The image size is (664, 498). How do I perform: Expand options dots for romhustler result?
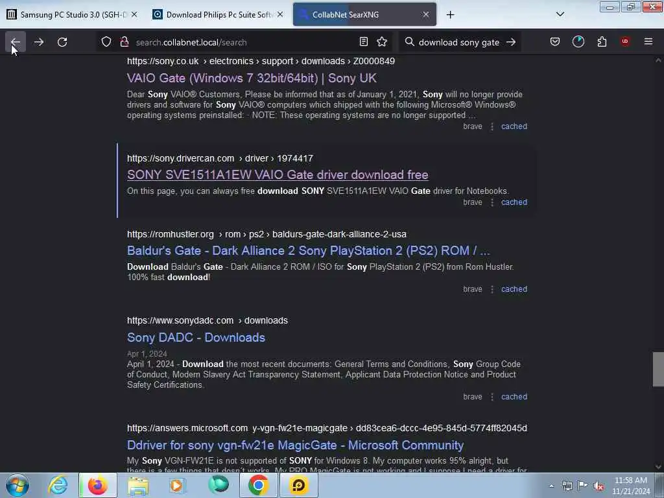pos(492,289)
